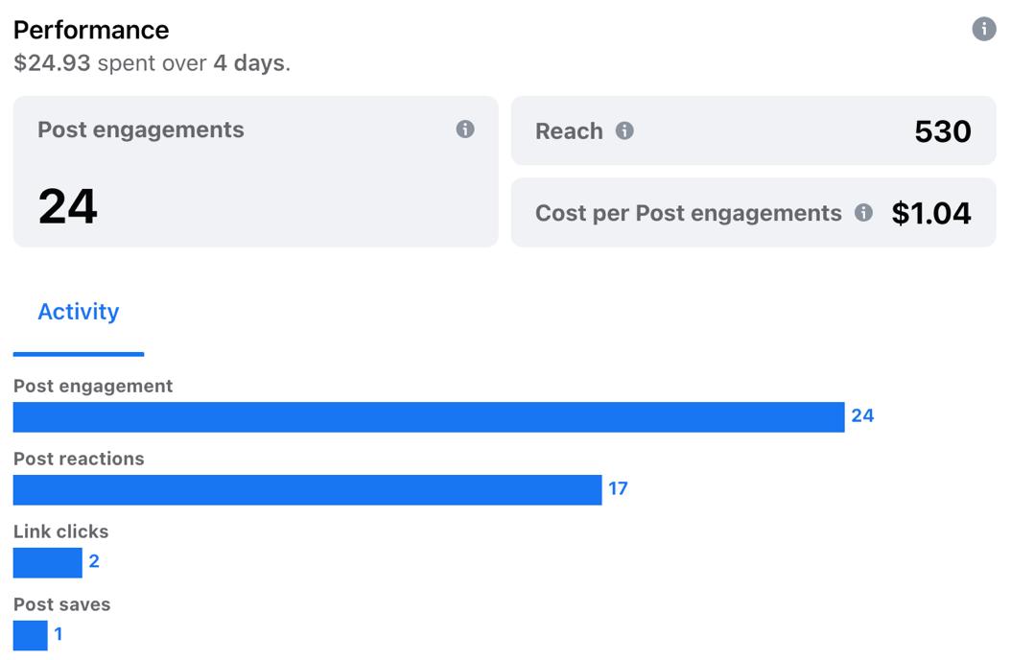1011x660 pixels.
Task: Click the 17 value beside Post reactions bar
Action: (x=618, y=488)
